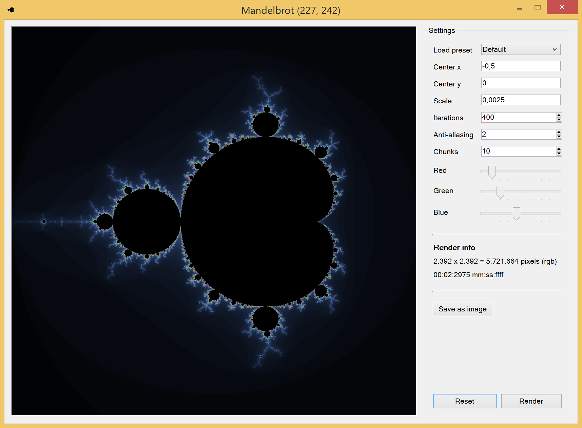Click the Reset button
Viewport: 582px width, 428px height.
click(465, 401)
